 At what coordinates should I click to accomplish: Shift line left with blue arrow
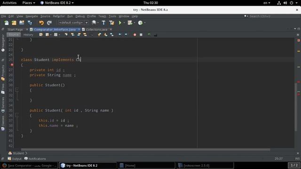point(120,35)
